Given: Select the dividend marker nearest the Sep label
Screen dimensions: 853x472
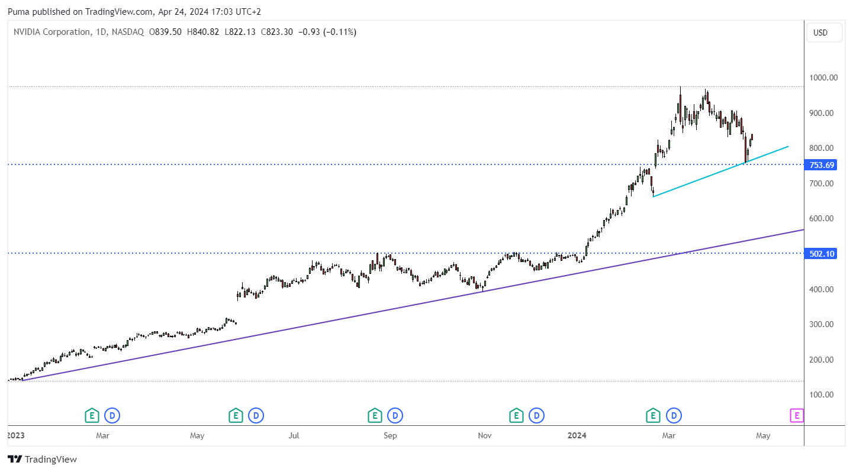Looking at the screenshot, I should click(x=395, y=416).
